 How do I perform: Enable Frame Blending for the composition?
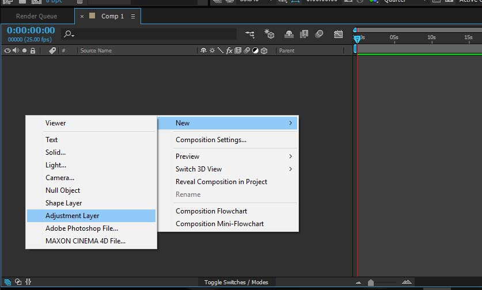304,35
